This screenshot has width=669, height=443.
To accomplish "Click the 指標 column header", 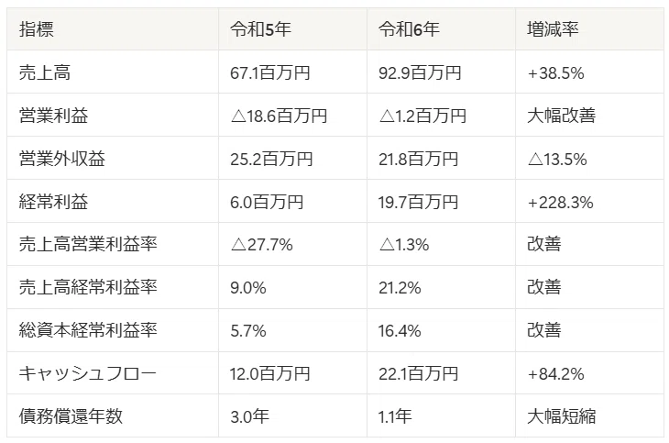I will pos(37,29).
